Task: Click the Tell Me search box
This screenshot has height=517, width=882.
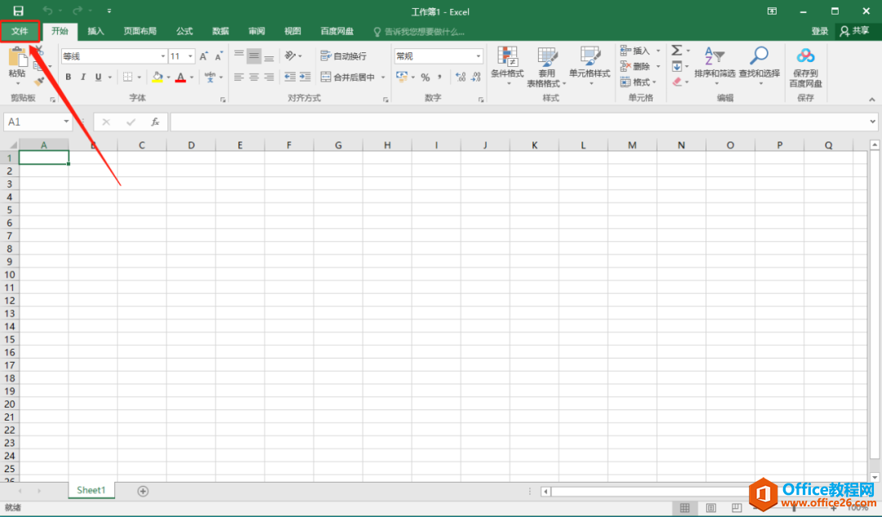Action: tap(419, 32)
